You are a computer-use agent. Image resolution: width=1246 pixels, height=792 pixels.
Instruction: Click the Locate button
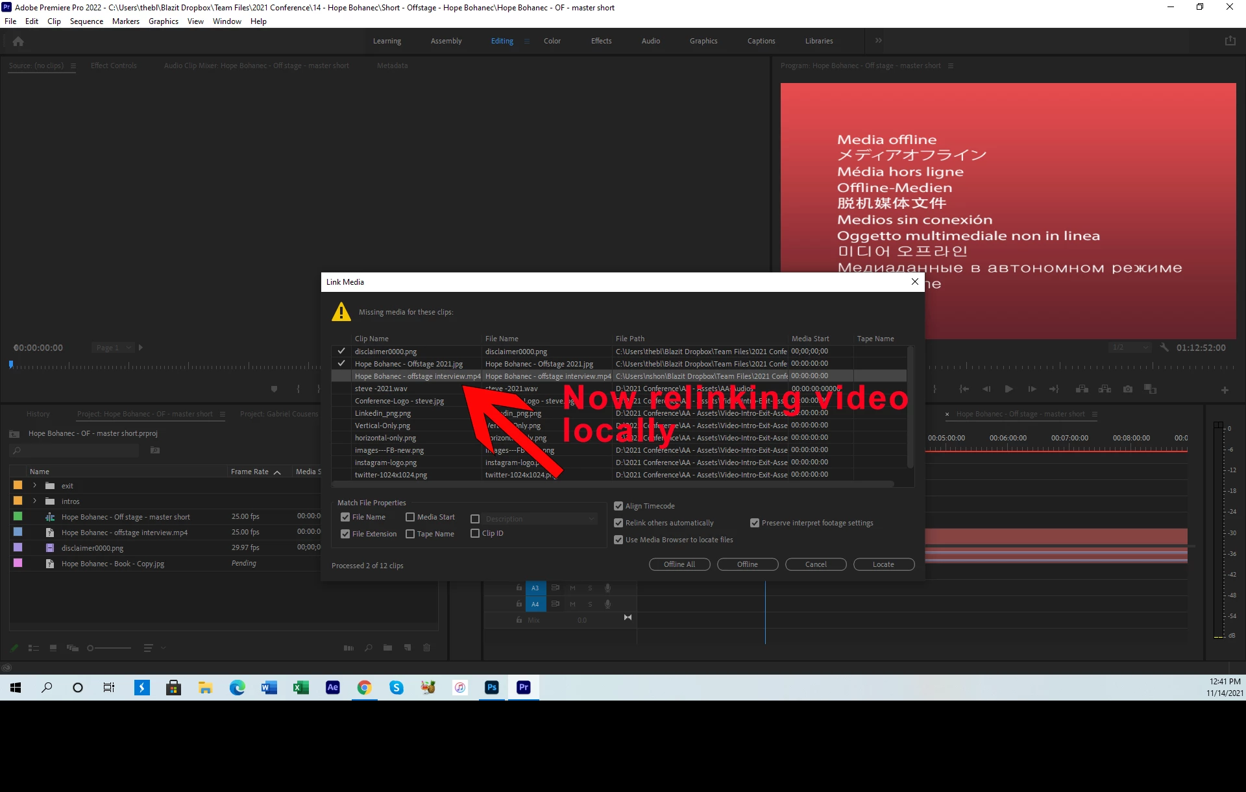(883, 564)
